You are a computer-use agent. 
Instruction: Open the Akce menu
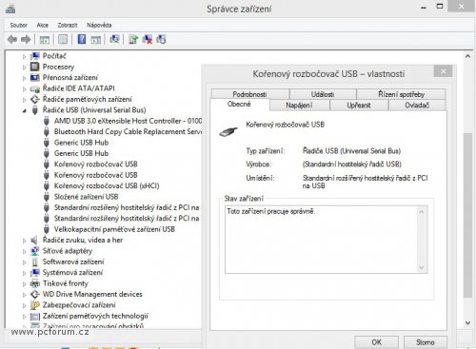[42, 25]
